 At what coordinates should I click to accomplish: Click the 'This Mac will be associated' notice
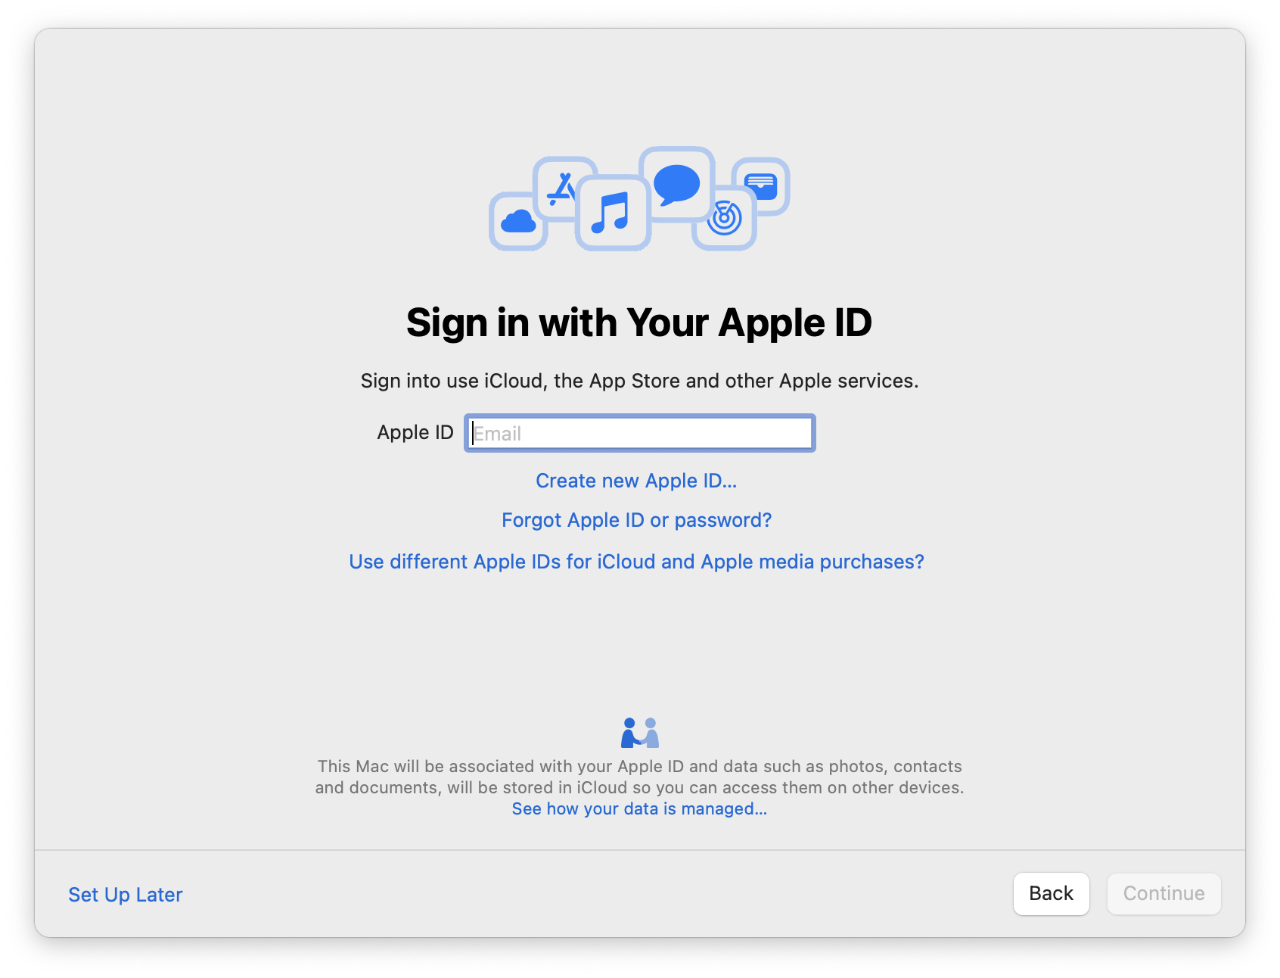(x=639, y=777)
